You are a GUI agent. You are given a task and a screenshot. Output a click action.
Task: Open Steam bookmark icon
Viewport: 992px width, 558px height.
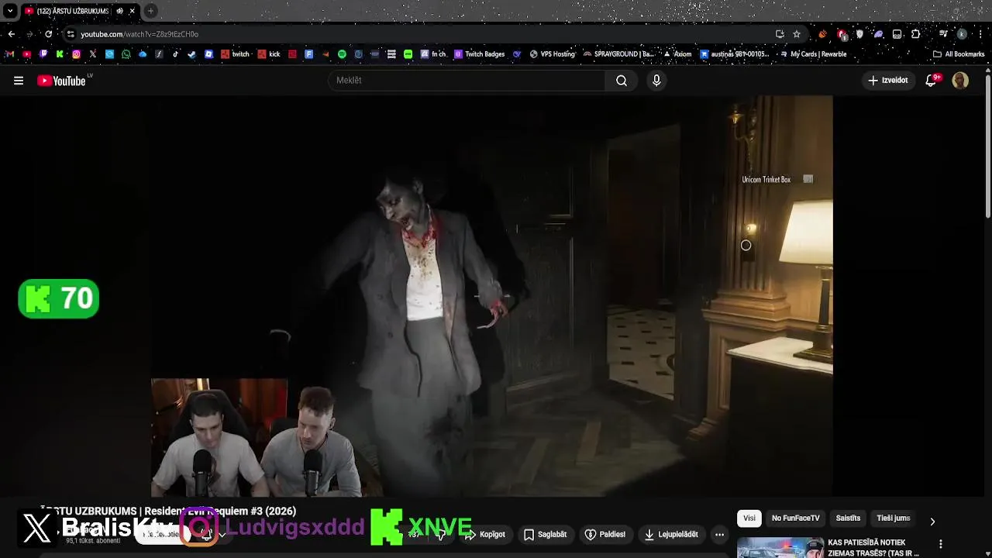click(192, 54)
